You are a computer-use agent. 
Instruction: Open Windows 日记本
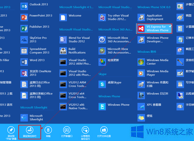(153, 95)
